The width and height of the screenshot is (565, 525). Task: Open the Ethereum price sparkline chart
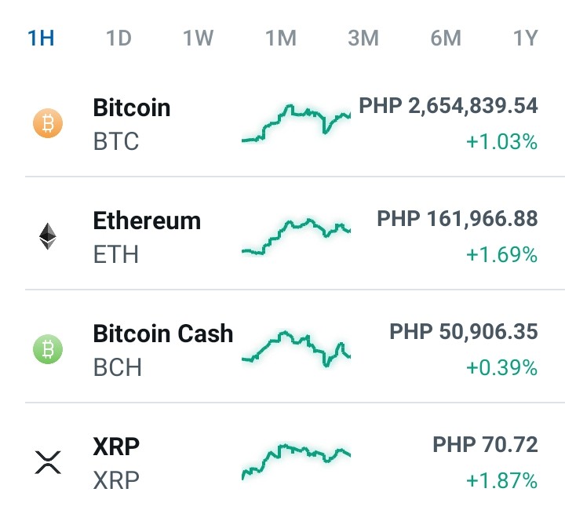296,236
